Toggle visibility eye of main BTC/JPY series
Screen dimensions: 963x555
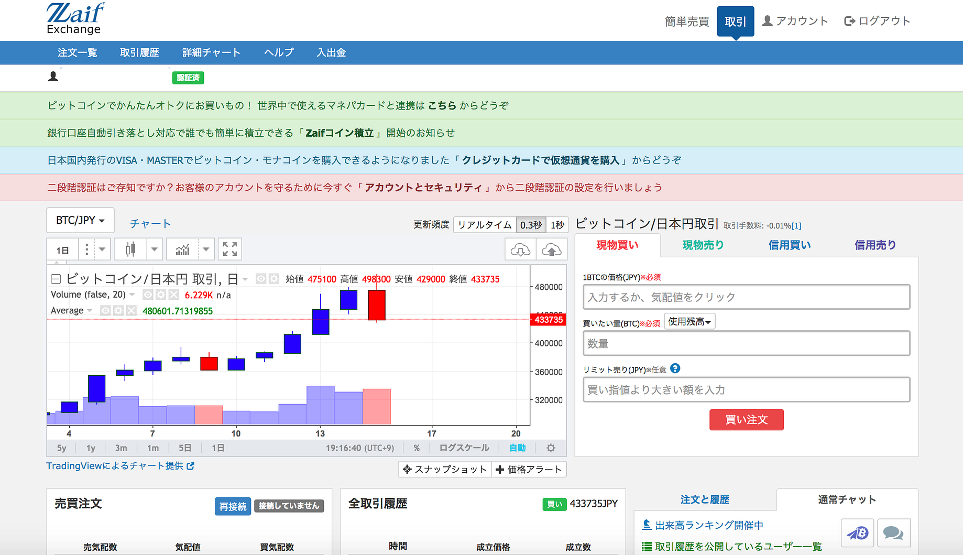coord(260,279)
